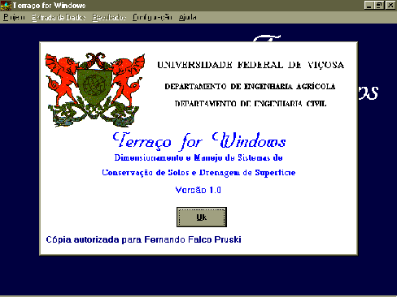This screenshot has width=397, height=297.
Task: Click the Departamento de Engenharia Civil line
Action: click(251, 103)
